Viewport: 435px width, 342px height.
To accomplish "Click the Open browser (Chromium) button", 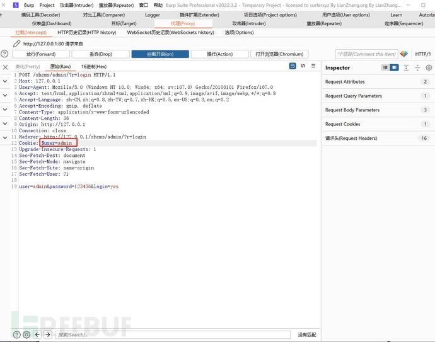I will 279,54.
